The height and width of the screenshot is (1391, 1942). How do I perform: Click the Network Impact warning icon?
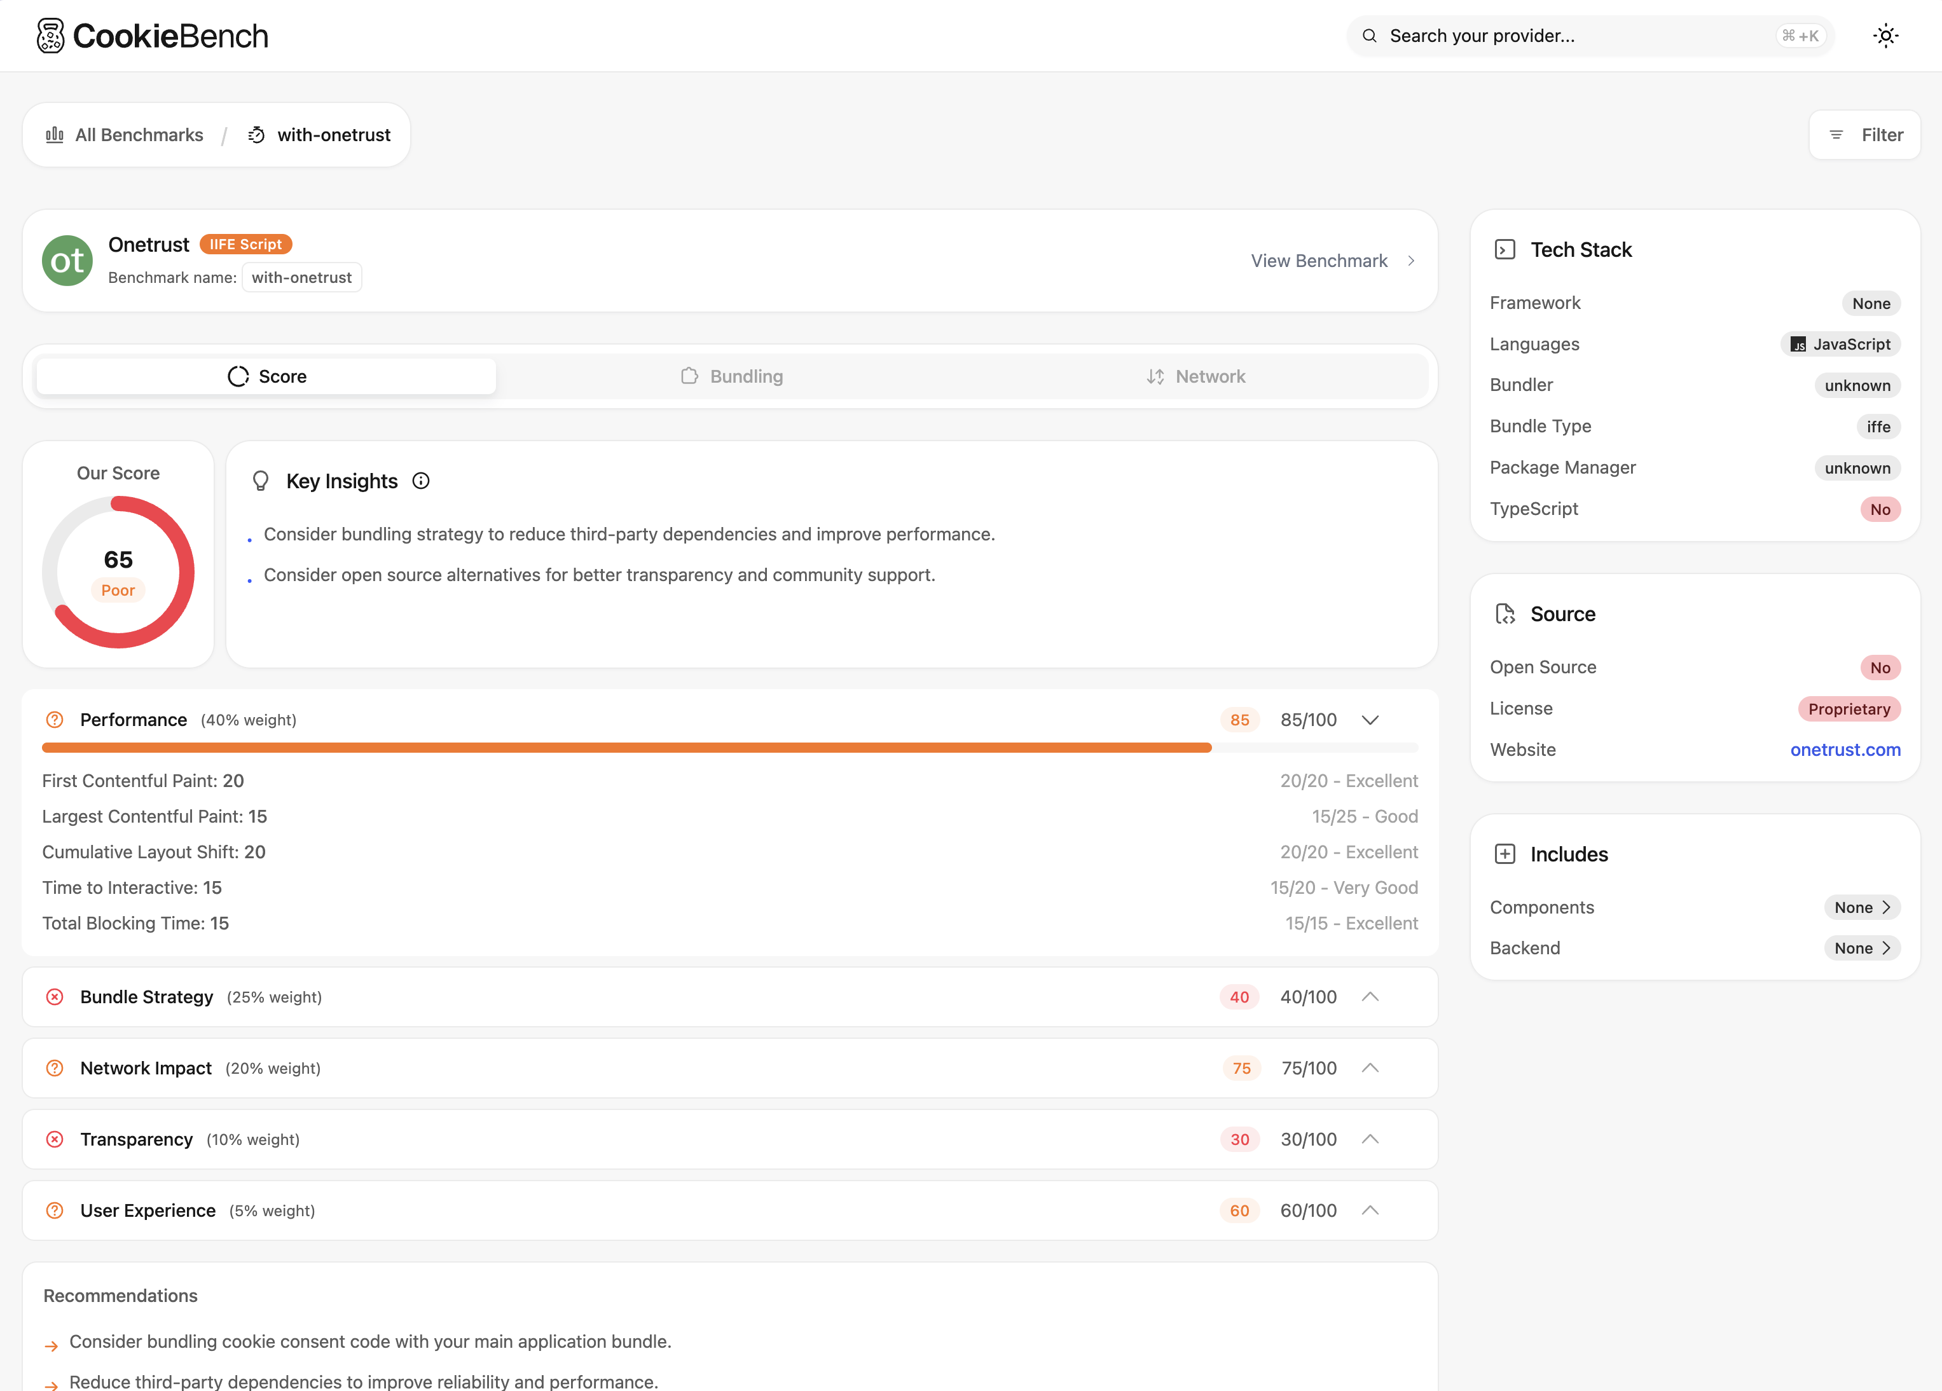pyautogui.click(x=55, y=1067)
